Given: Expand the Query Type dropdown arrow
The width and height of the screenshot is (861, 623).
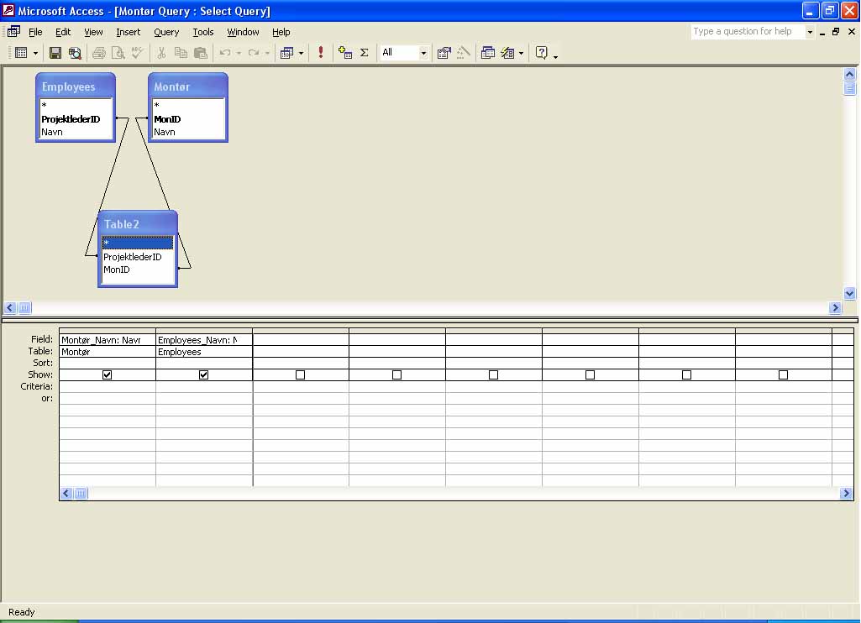Looking at the screenshot, I should (x=301, y=53).
